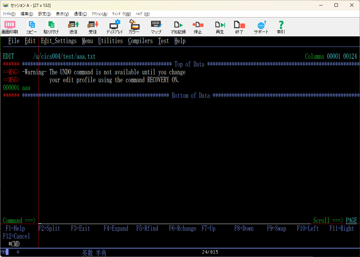The width and height of the screenshot is (360, 257).
Task: Click the 送信 send file icon
Action: [x=73, y=27]
